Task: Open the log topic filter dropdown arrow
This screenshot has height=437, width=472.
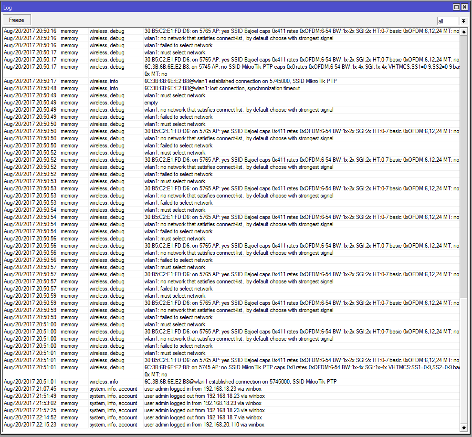Action: pyautogui.click(x=463, y=21)
